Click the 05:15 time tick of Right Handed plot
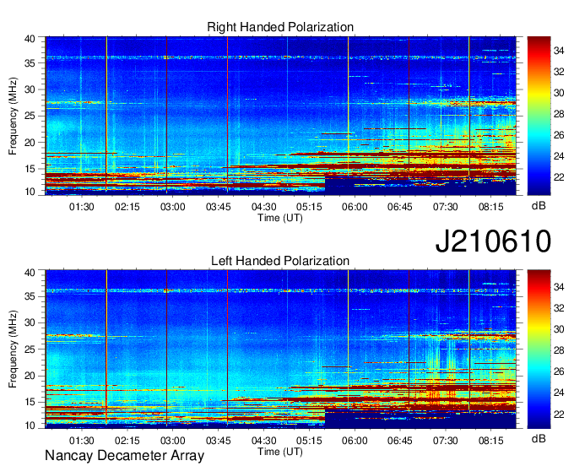The width and height of the screenshot is (574, 466). tap(309, 207)
